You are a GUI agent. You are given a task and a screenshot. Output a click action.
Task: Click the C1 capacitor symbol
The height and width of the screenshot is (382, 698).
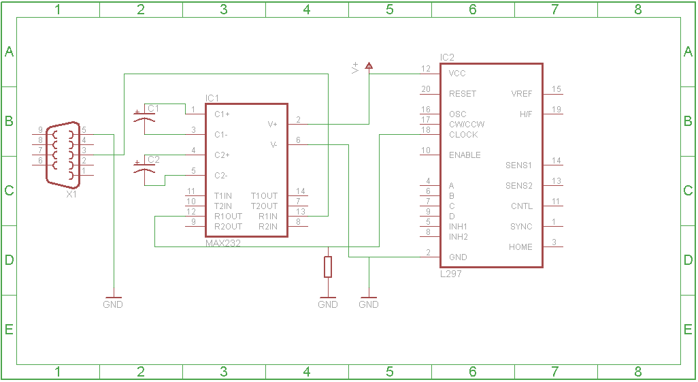(144, 117)
